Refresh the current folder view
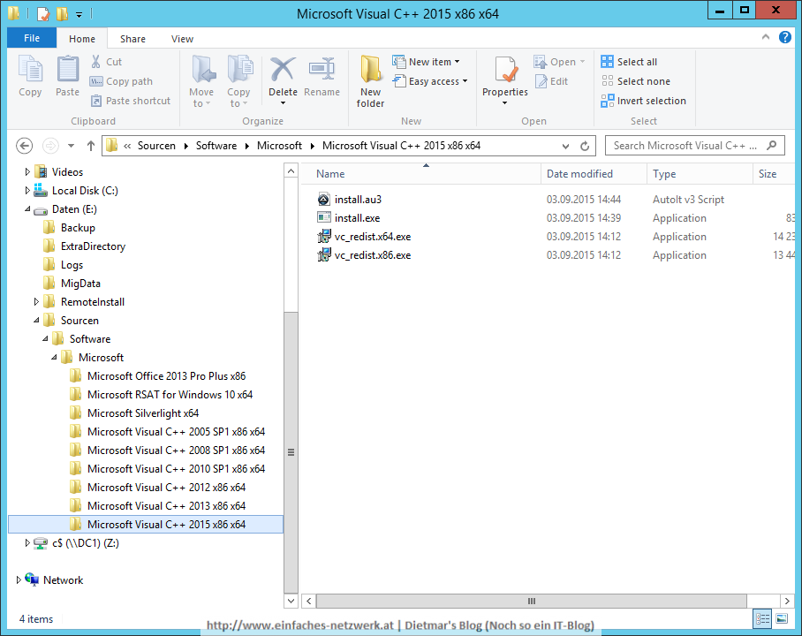 click(585, 146)
